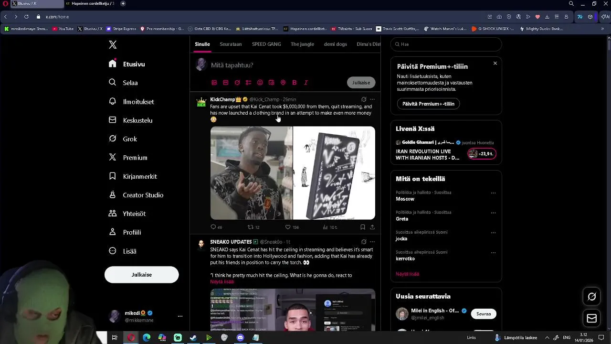Click the X logo in sidebar
The width and height of the screenshot is (611, 344).
pyautogui.click(x=113, y=44)
